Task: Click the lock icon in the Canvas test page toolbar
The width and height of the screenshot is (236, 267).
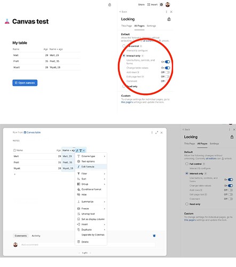Action: tap(109, 5)
